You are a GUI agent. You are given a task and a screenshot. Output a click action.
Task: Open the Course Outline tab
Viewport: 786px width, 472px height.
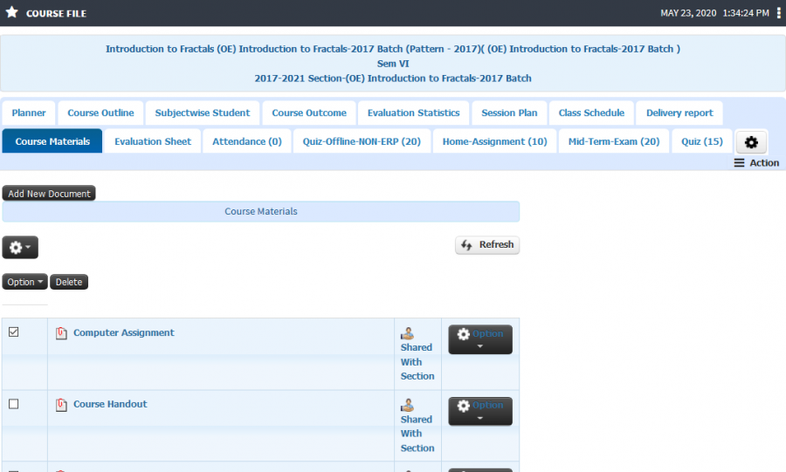[100, 113]
